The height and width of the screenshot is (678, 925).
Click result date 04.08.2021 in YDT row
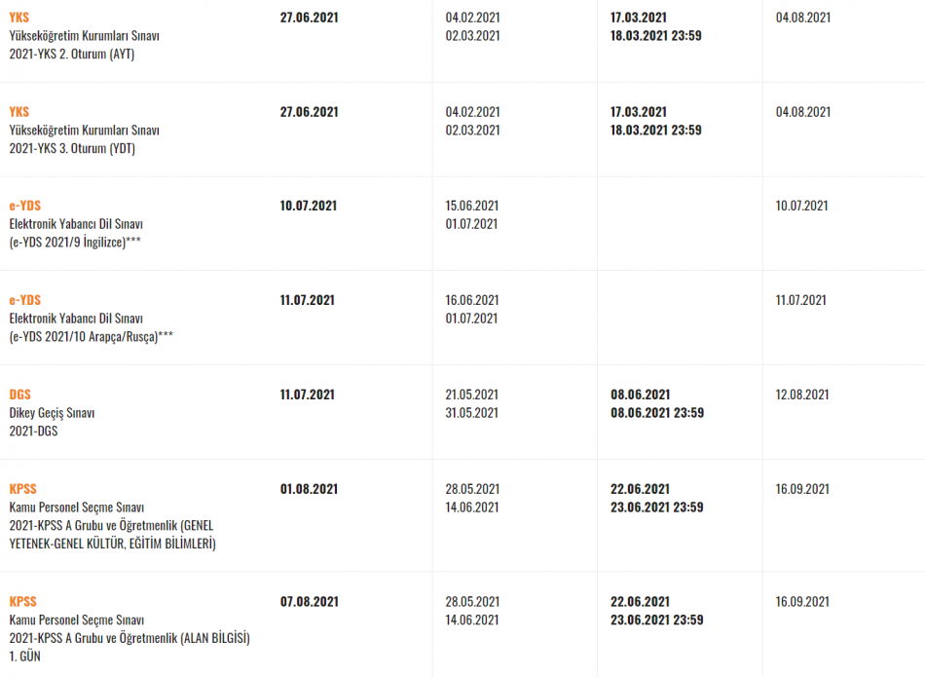(x=803, y=111)
